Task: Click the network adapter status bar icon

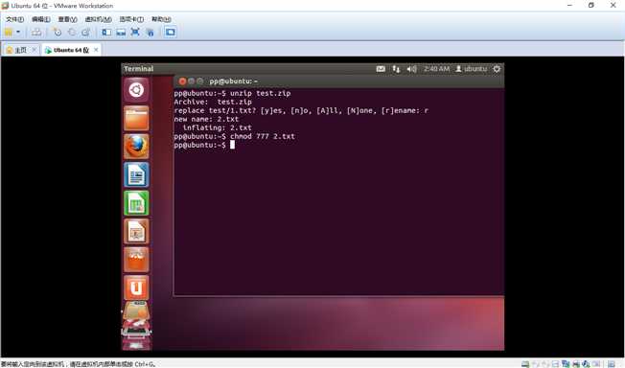Action: (565, 363)
